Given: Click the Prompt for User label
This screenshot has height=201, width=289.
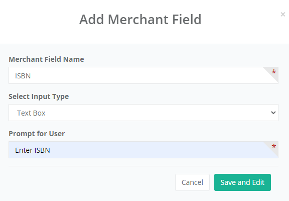Looking at the screenshot, I should 37,134.
